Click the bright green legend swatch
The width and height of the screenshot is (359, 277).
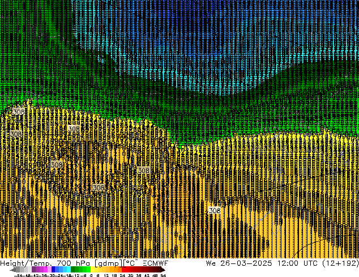88,269
